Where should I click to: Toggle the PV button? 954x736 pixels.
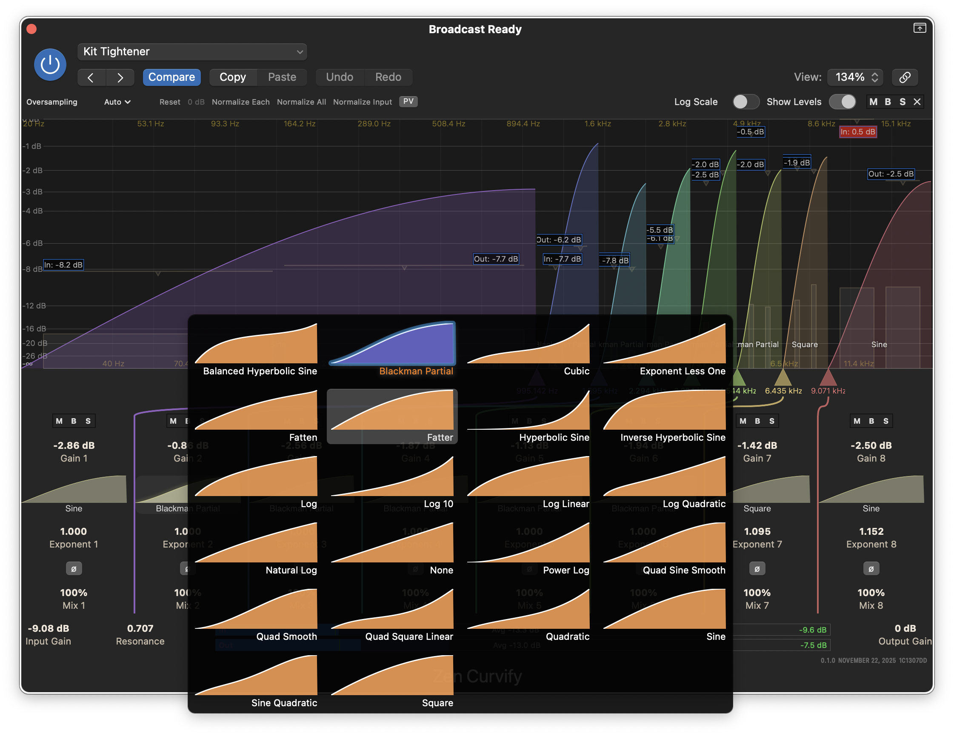point(408,101)
